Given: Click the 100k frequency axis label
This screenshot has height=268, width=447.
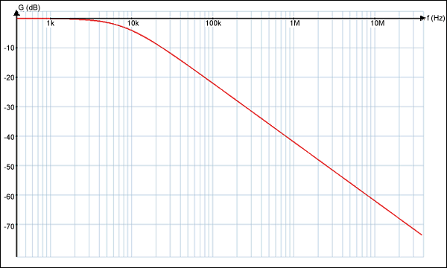Looking at the screenshot, I should pyautogui.click(x=213, y=23).
